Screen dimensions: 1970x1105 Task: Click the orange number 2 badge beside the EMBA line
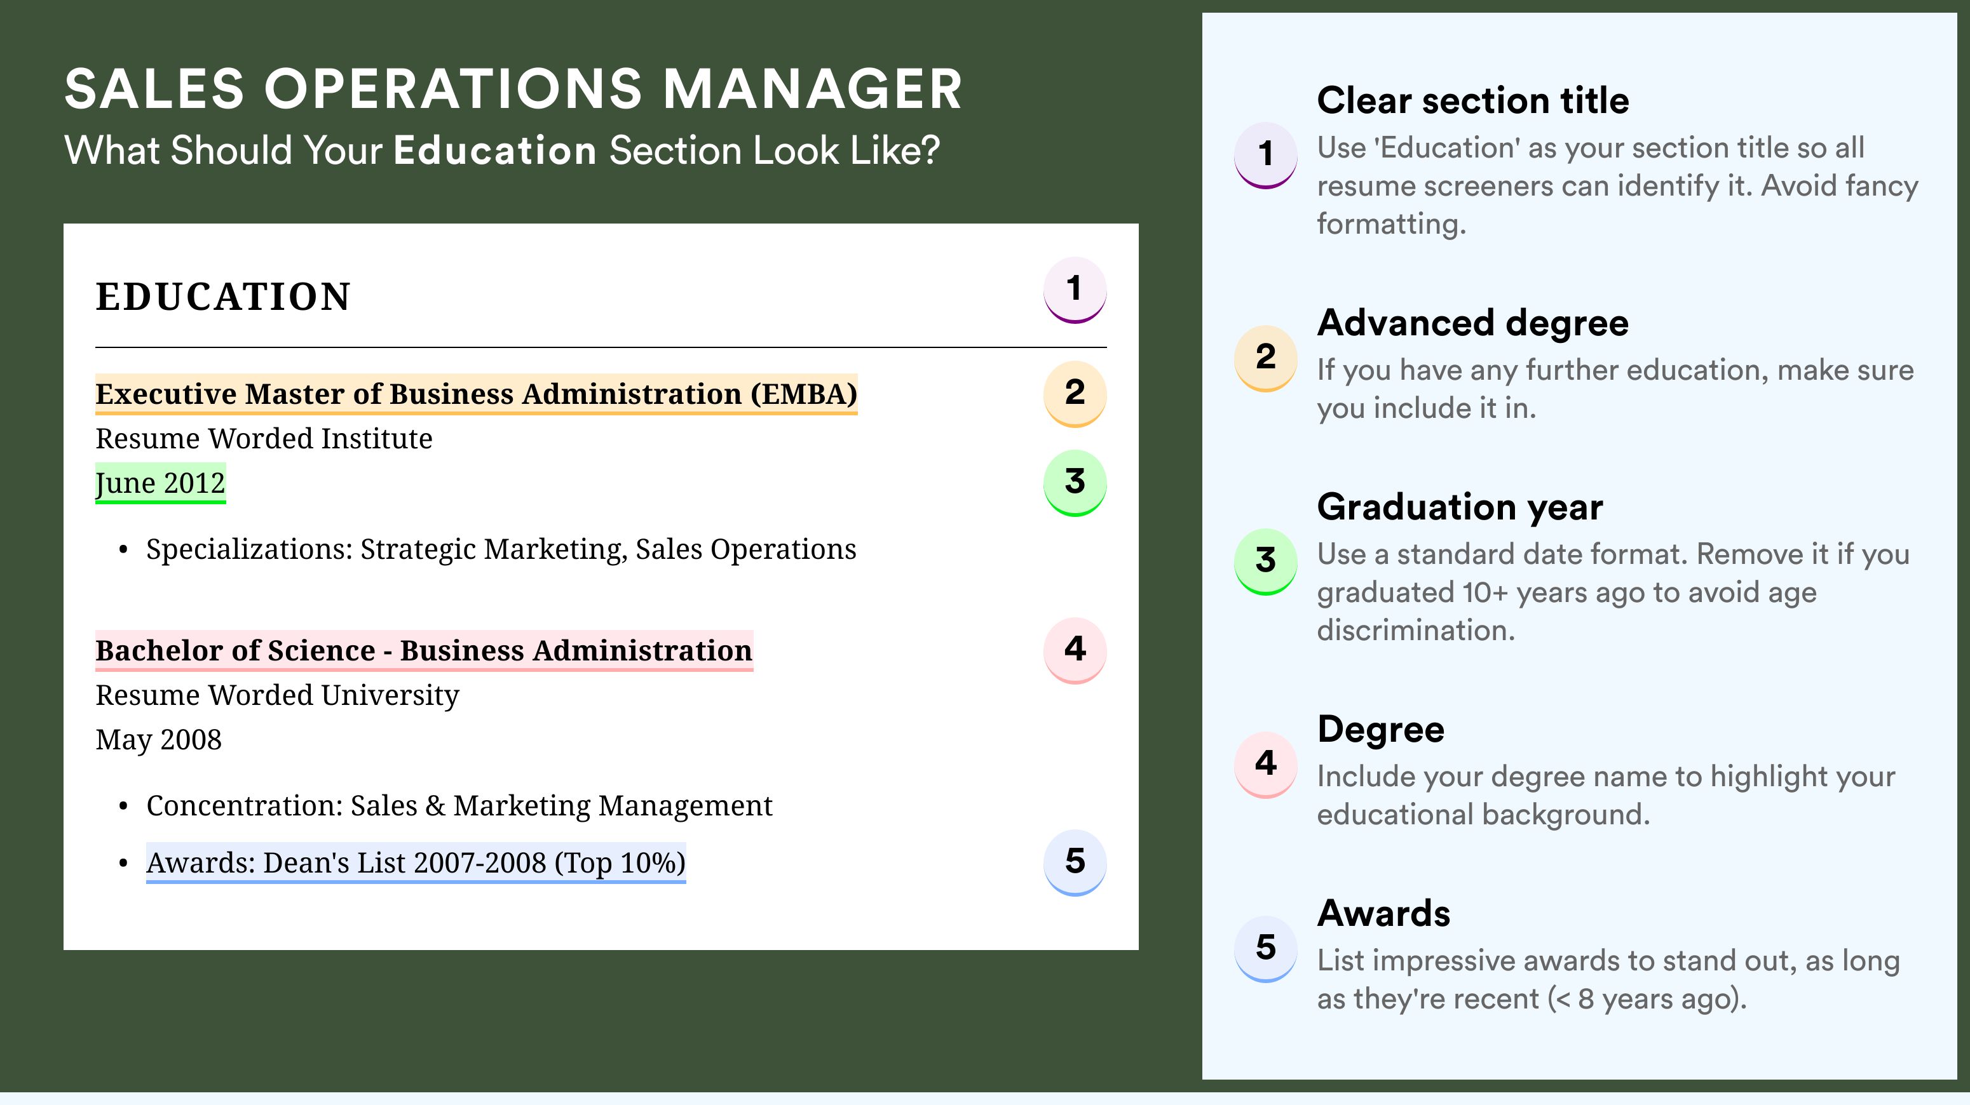pos(1075,394)
